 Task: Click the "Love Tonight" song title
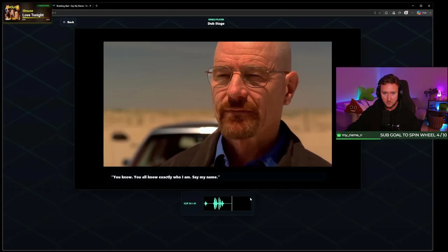pyautogui.click(x=33, y=15)
